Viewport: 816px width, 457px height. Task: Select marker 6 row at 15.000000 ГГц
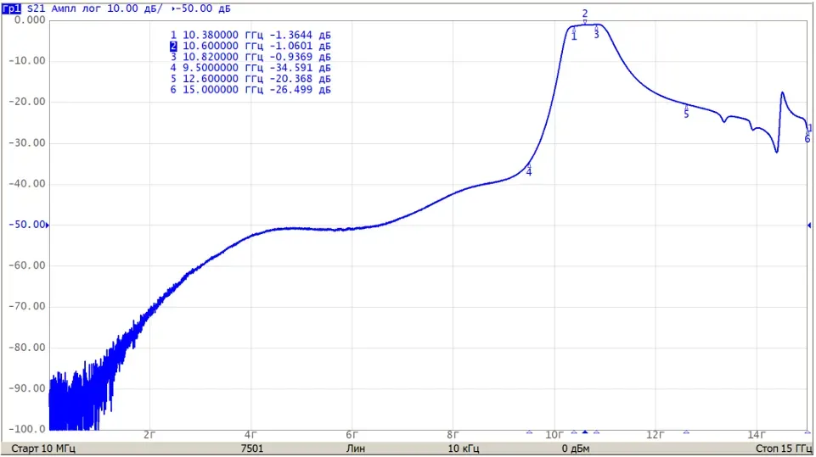click(x=250, y=89)
